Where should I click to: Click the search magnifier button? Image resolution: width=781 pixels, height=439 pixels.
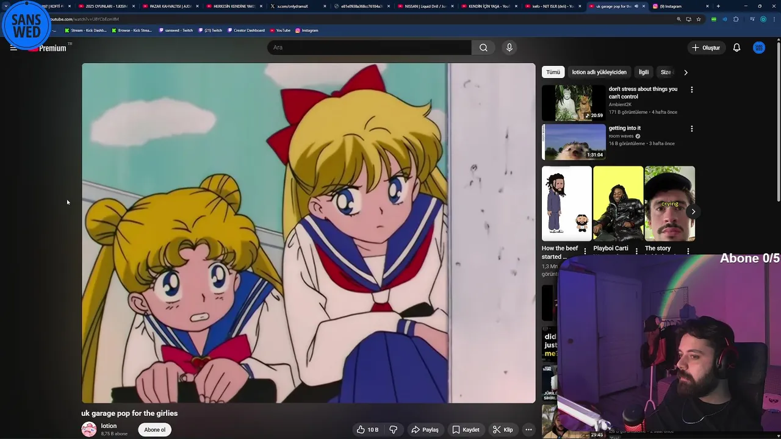click(483, 48)
